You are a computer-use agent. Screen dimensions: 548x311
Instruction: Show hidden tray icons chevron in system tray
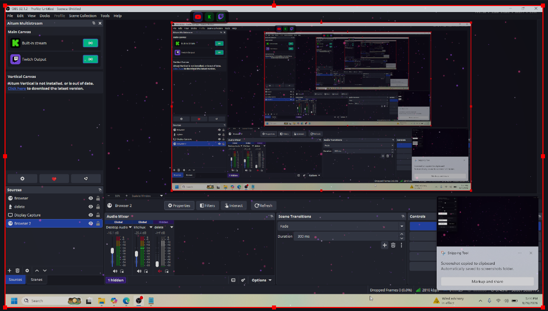pyautogui.click(x=480, y=300)
